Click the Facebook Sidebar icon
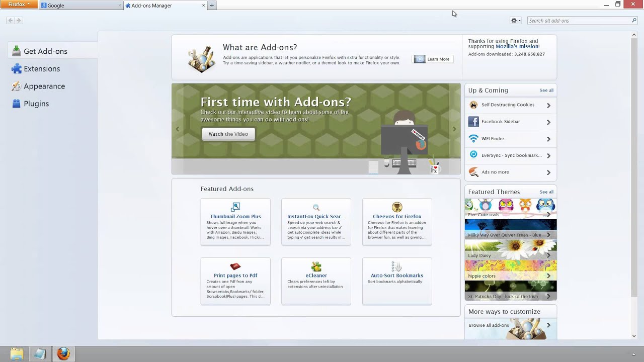The image size is (644, 362). point(473,122)
